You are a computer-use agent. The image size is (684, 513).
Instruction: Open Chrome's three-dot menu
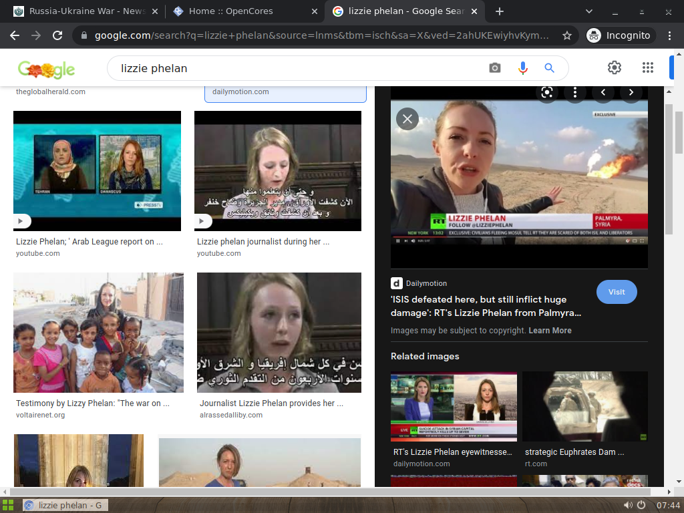pos(669,35)
